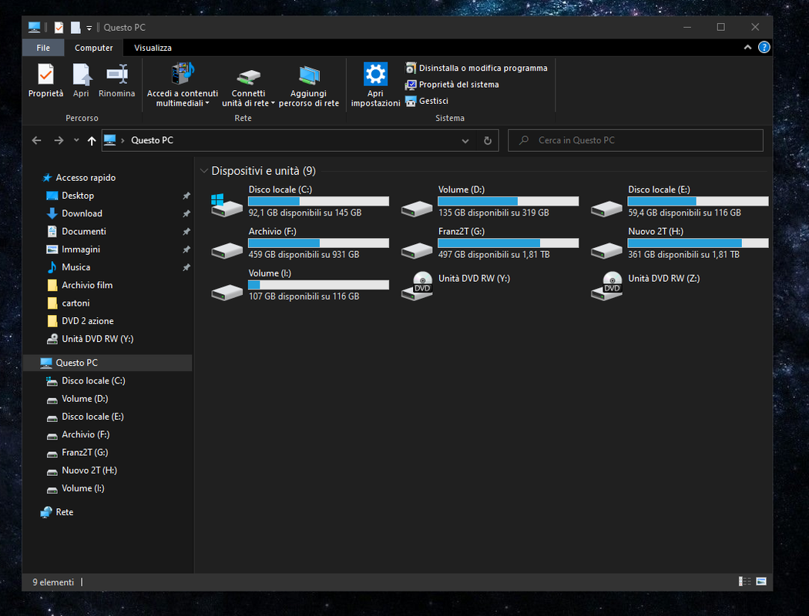Select Disco locale (C:) drive
The width and height of the screenshot is (809, 616).
pos(300,201)
